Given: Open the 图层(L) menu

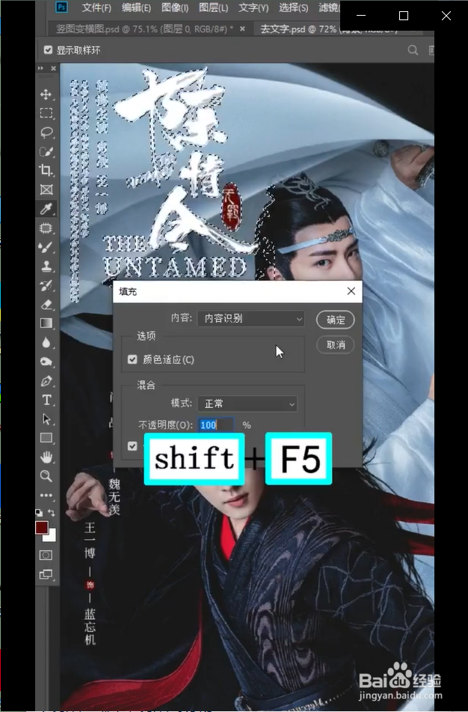Looking at the screenshot, I should coord(213,7).
